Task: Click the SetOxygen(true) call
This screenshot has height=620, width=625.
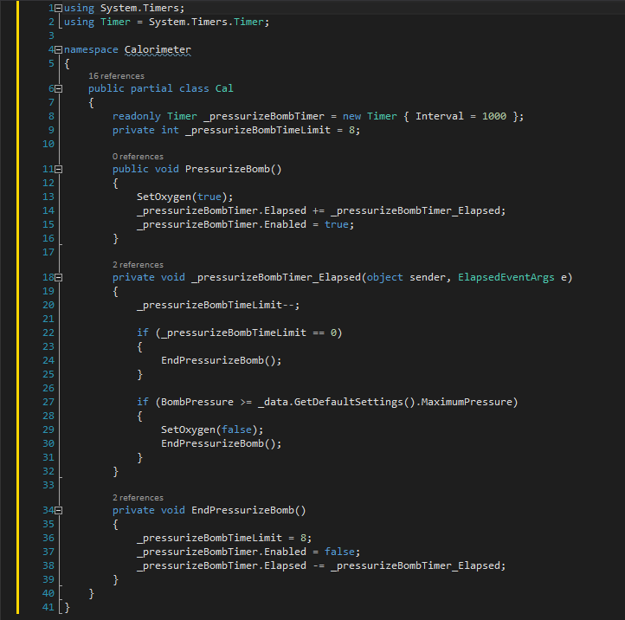Action: (182, 197)
